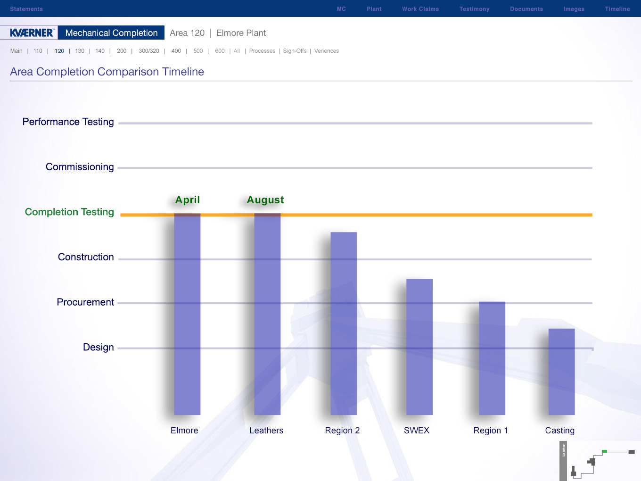The width and height of the screenshot is (641, 481).
Task: Select far-right gray block in Locator map
Action: 632,452
